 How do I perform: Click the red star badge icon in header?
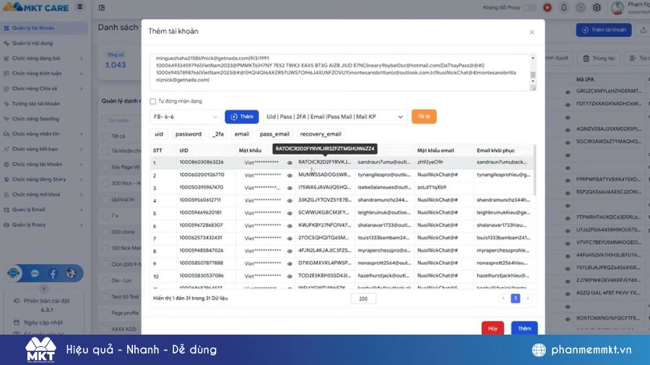(547, 7)
